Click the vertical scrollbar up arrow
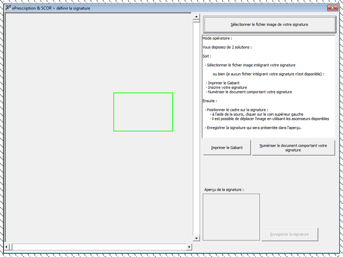This screenshot has height=257, width=343. (196, 17)
